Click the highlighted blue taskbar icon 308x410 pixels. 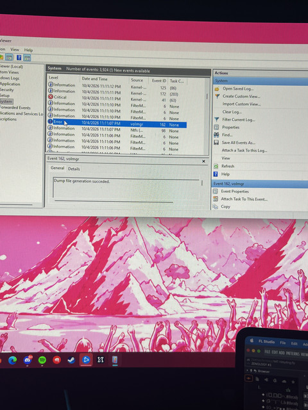point(86,360)
